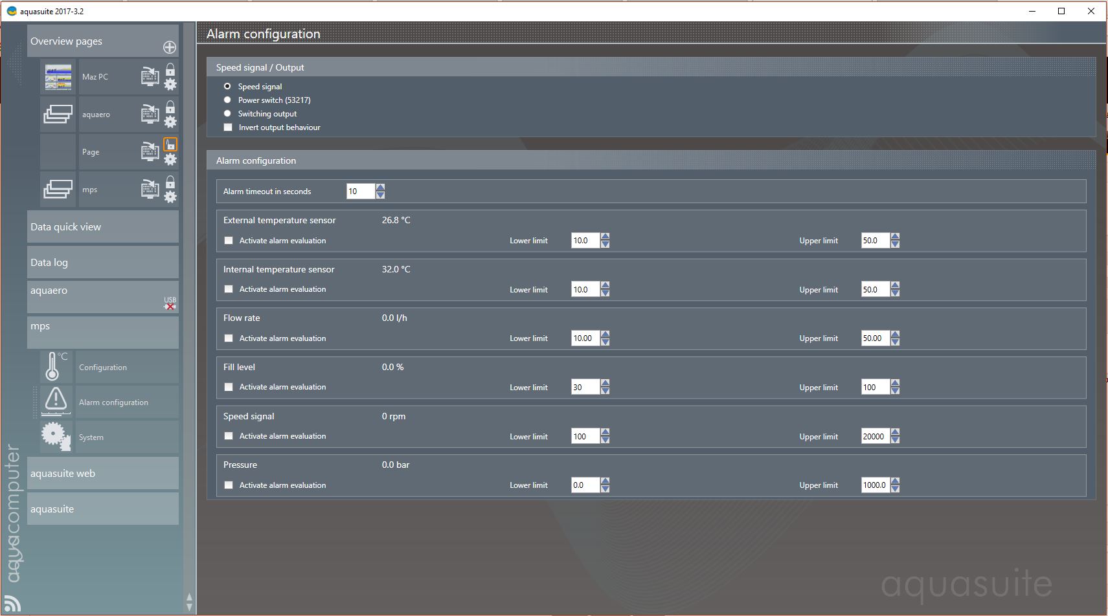Image resolution: width=1108 pixels, height=616 pixels.
Task: Increase Pressure upper limit with up arrow
Action: [x=895, y=481]
